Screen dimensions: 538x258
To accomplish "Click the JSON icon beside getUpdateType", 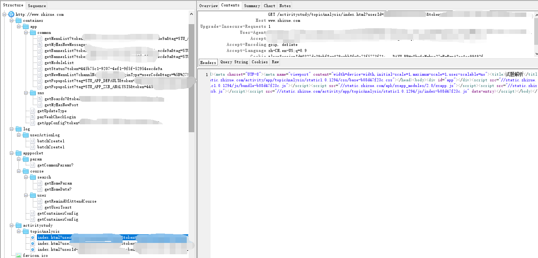I will pos(33,111).
